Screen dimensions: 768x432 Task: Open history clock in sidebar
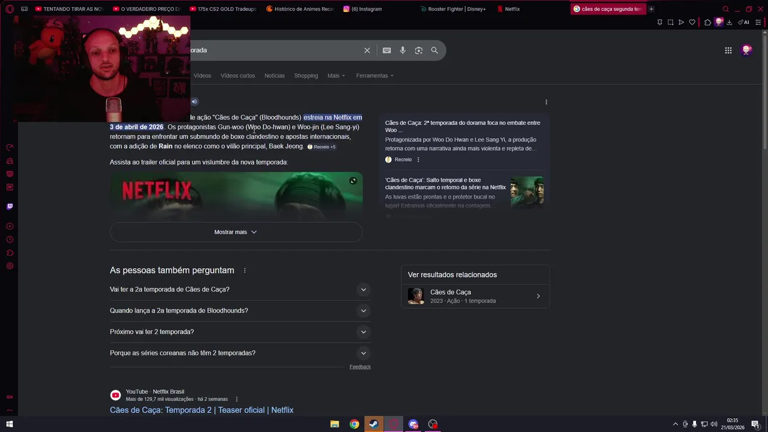coord(10,239)
